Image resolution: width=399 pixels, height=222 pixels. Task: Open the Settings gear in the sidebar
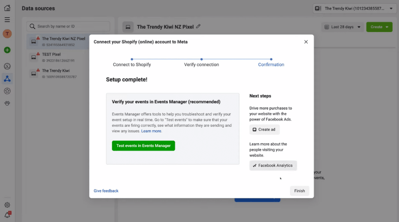click(x=7, y=205)
